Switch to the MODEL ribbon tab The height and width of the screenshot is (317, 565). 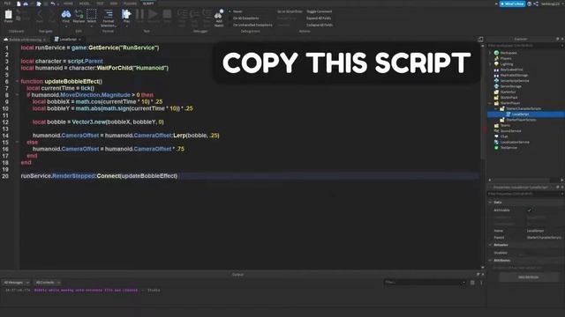pos(85,4)
